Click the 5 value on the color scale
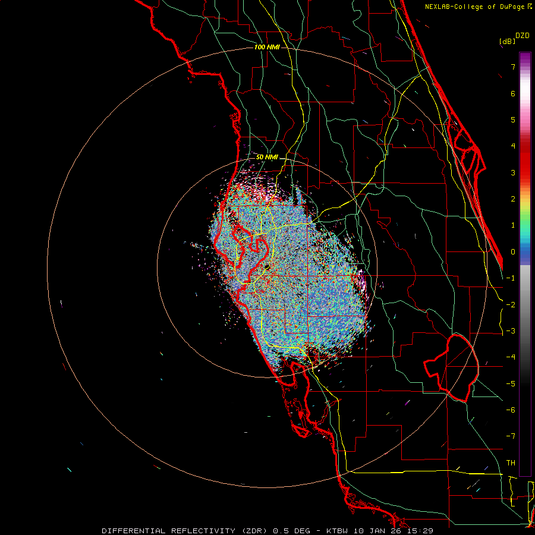The height and width of the screenshot is (535, 535). click(x=513, y=119)
